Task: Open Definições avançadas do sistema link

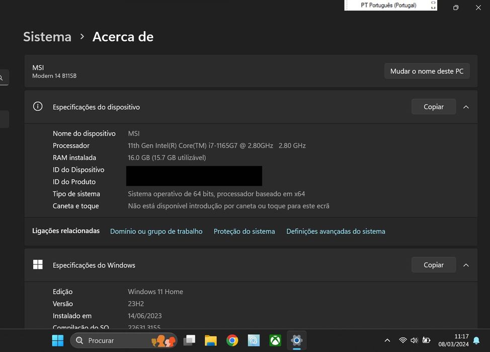Action: coord(336,232)
